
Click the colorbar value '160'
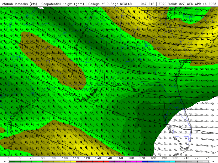[x=131, y=158]
